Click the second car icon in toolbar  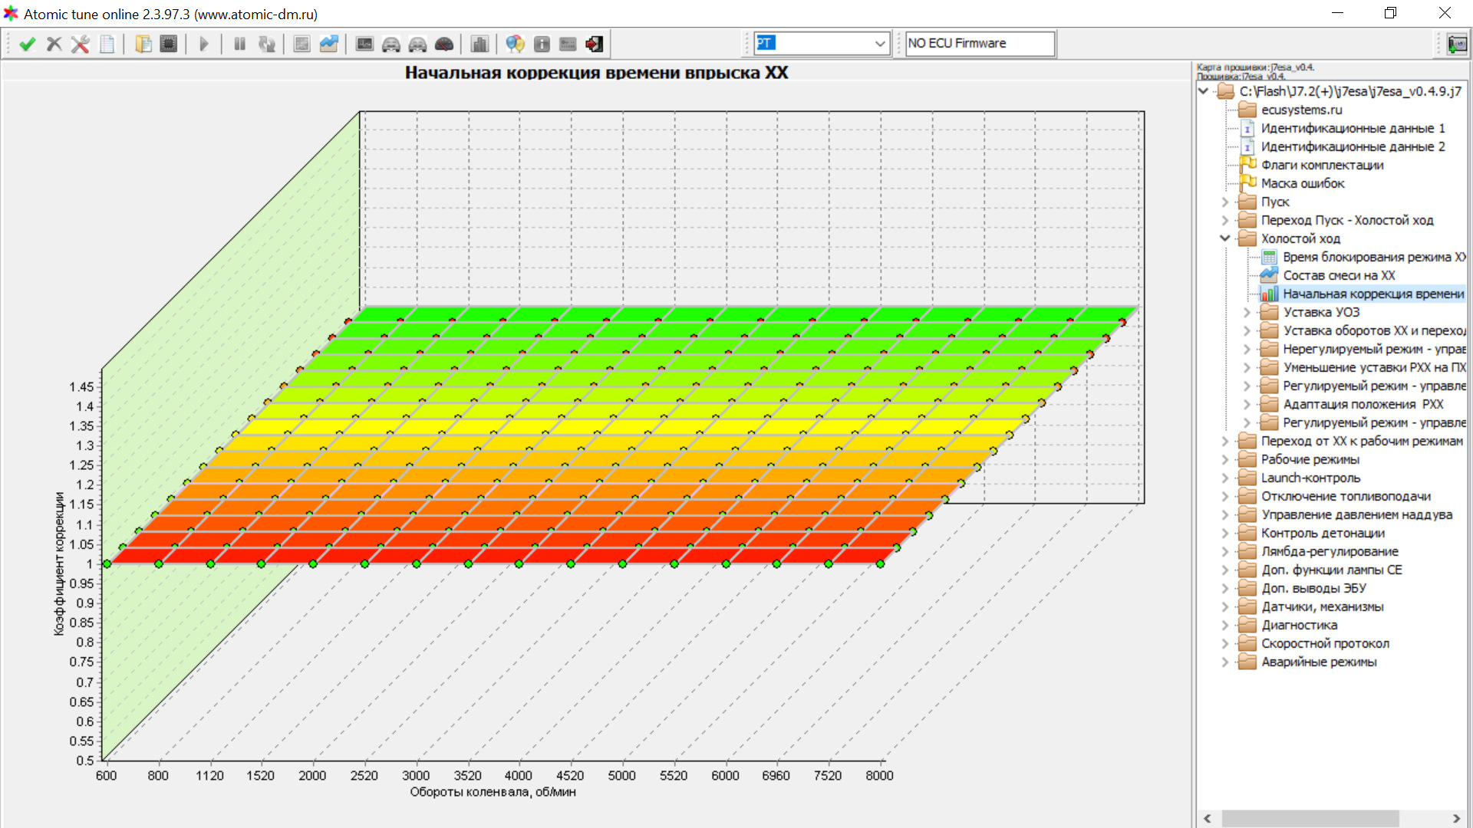pyautogui.click(x=417, y=44)
